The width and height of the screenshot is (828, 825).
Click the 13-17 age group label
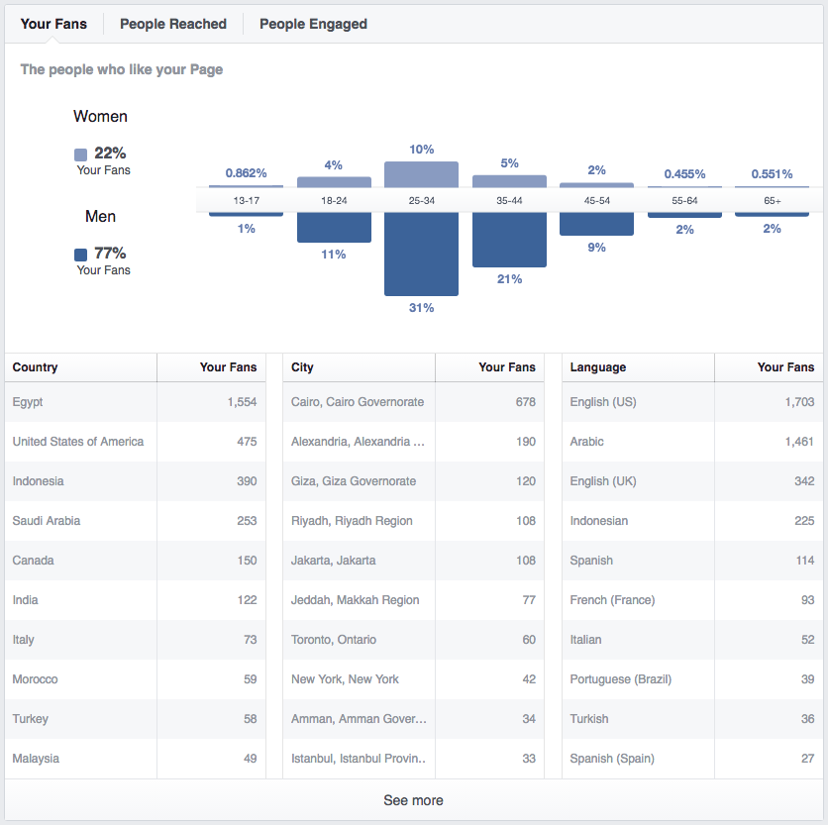[246, 201]
